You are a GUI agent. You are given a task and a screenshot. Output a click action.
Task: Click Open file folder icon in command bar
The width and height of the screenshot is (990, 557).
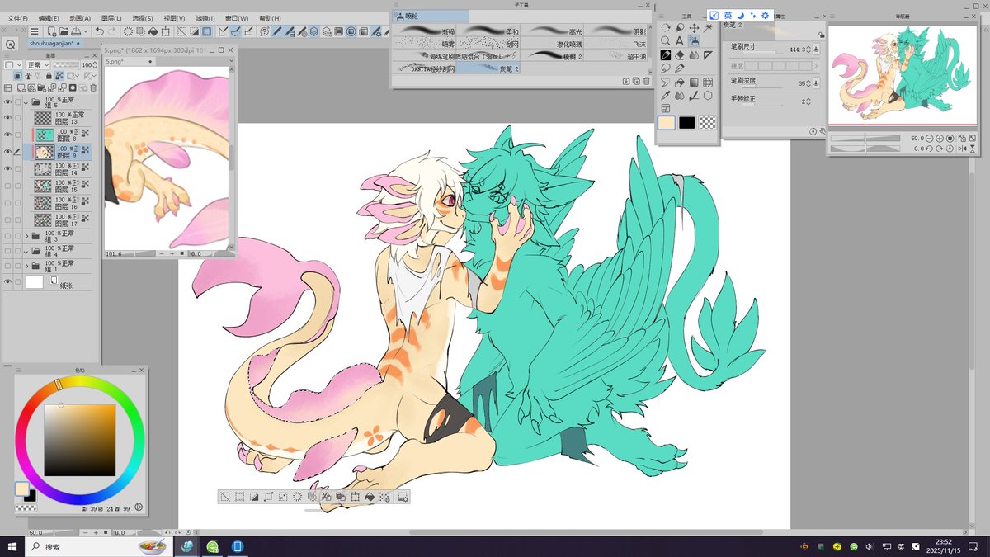click(64, 31)
